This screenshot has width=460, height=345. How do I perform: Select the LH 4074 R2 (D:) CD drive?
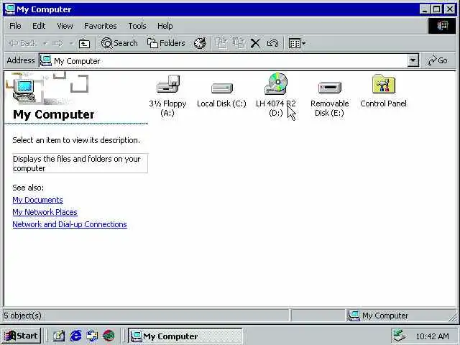coord(276,84)
